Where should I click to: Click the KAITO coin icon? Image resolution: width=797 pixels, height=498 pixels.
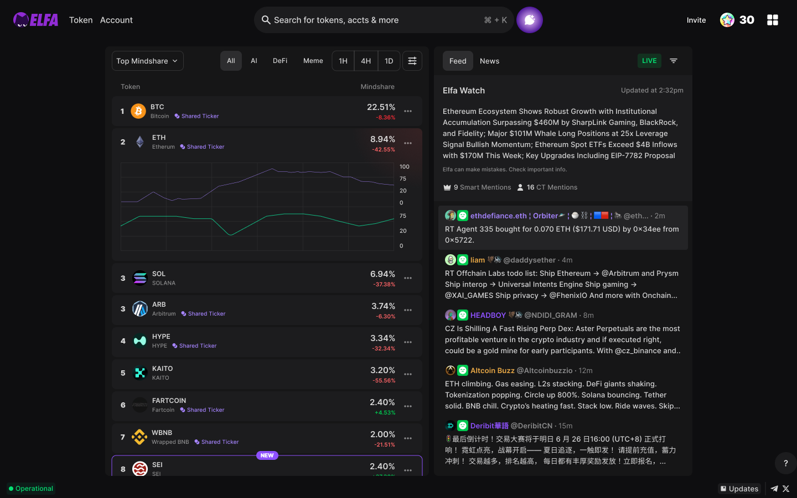(140, 373)
